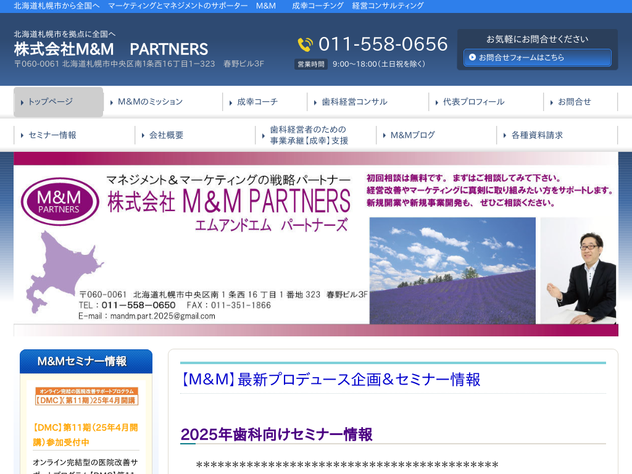Viewport: 632px width, 474px height.
Task: Click the orange DMC 第11期 banner thumbnail
Action: (x=86, y=396)
